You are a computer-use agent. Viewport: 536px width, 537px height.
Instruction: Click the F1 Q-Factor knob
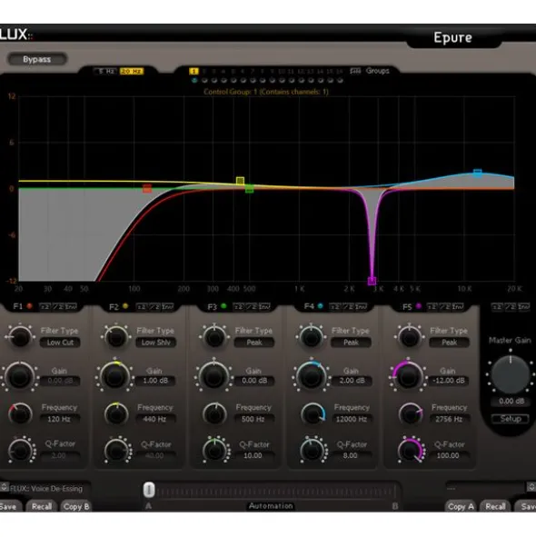point(21,451)
